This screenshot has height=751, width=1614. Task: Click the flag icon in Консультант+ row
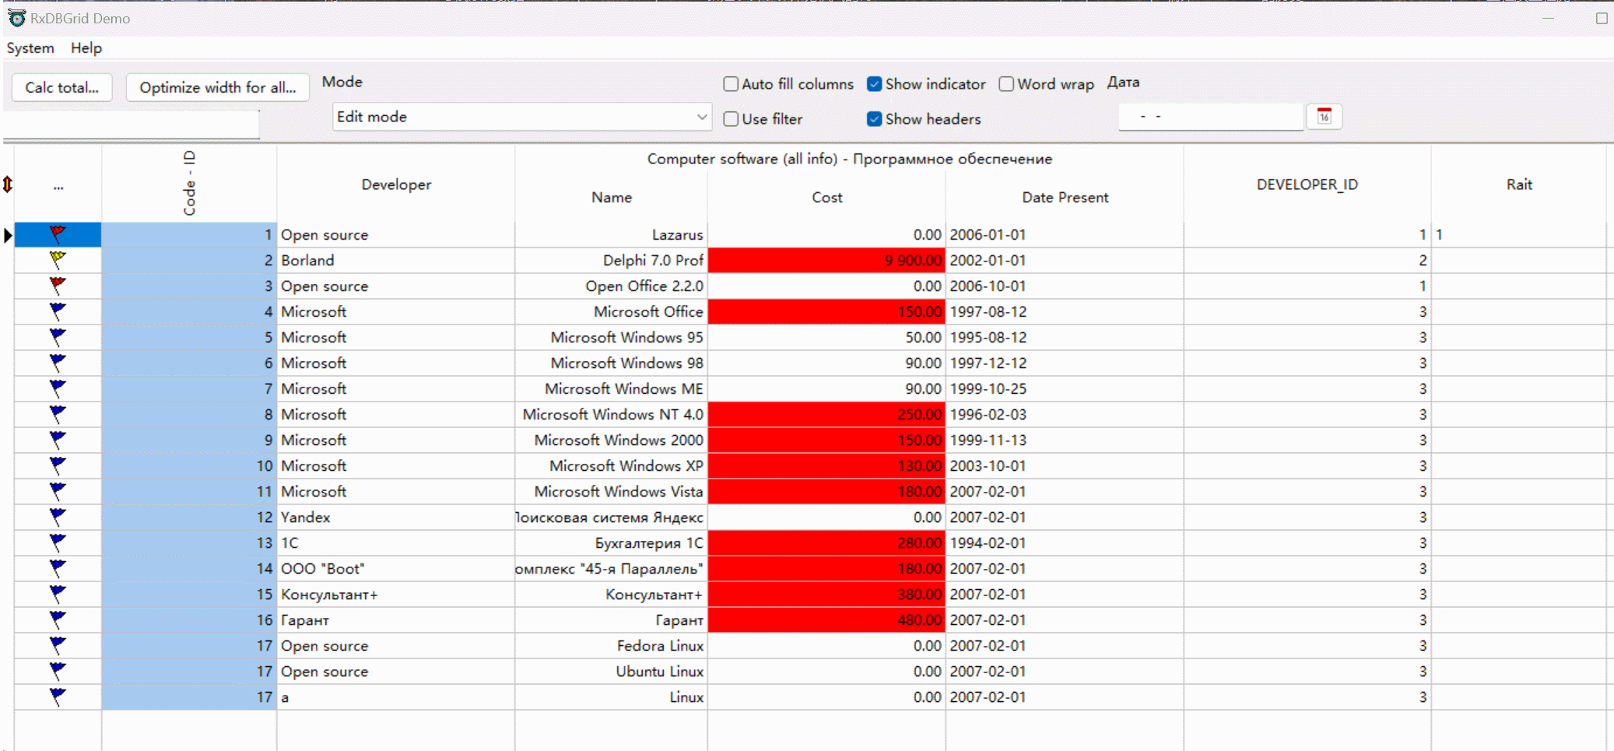58,593
